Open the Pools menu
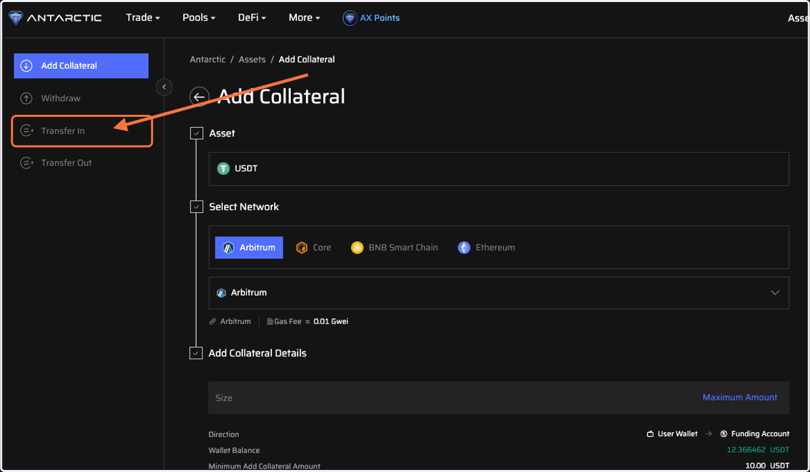The height and width of the screenshot is (472, 810). pyautogui.click(x=198, y=18)
